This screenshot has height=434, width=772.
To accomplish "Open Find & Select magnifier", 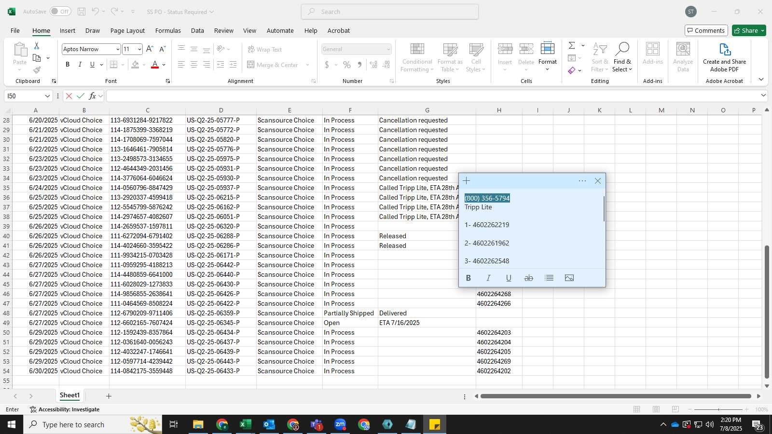I will [622, 57].
